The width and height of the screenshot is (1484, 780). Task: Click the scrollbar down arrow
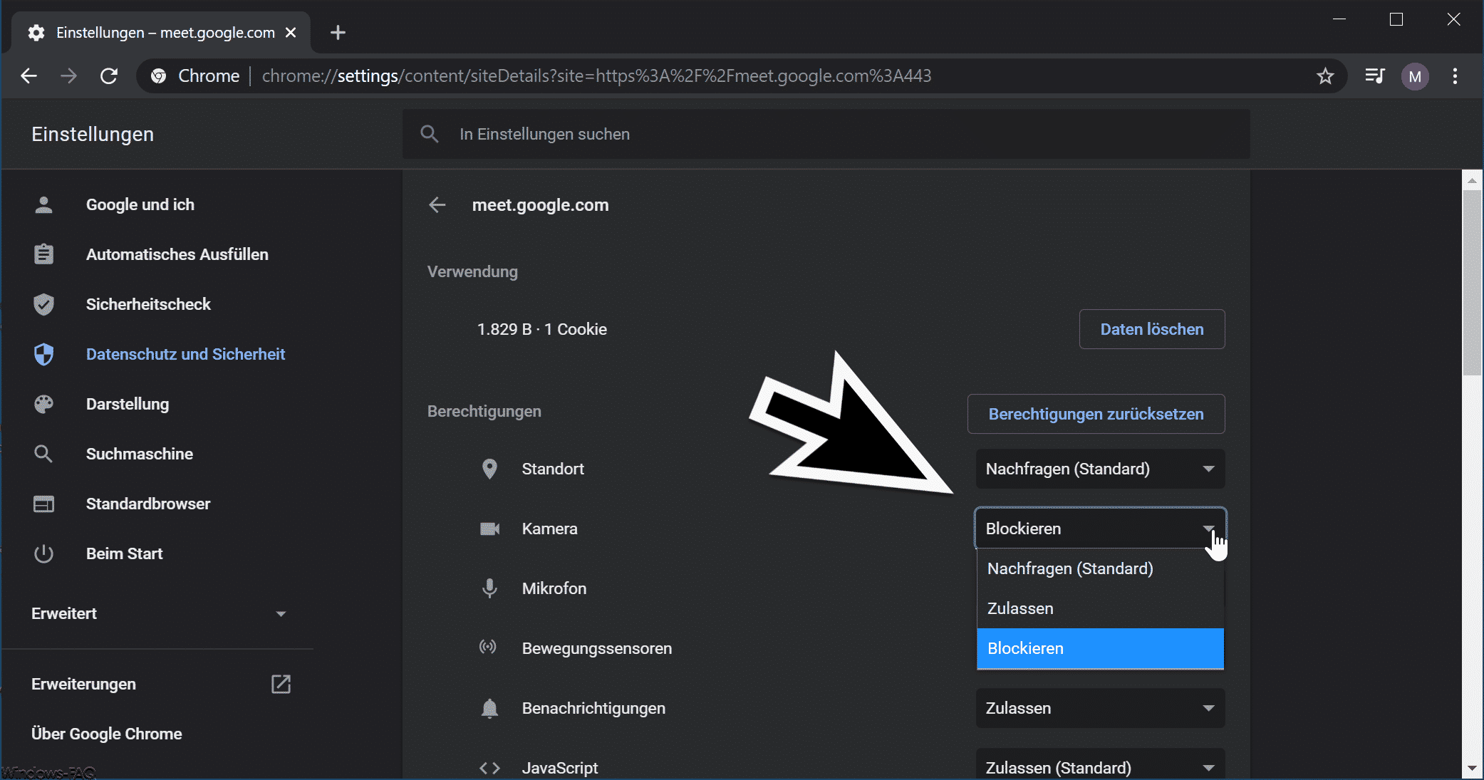point(1472,769)
